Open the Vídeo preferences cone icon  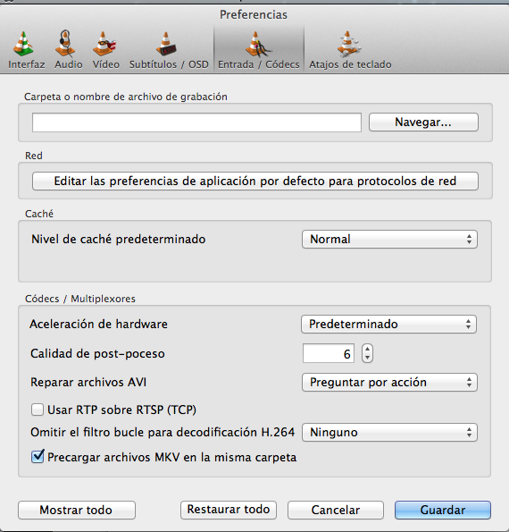[x=104, y=44]
